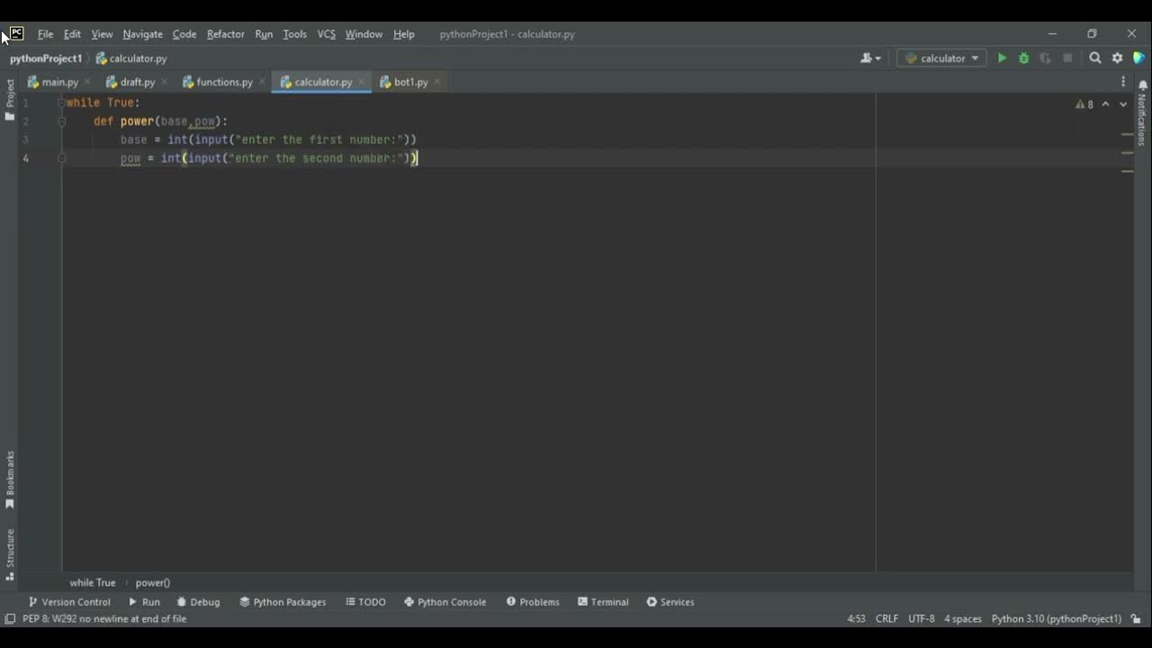Image resolution: width=1152 pixels, height=648 pixels.
Task: Click the fold end marker on line 4
Action: click(x=61, y=158)
